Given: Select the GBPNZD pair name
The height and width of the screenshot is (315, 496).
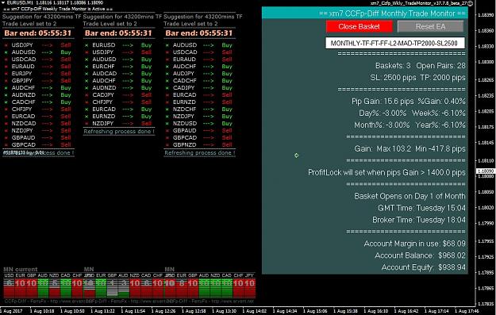Looking at the screenshot, I should click(x=185, y=145).
